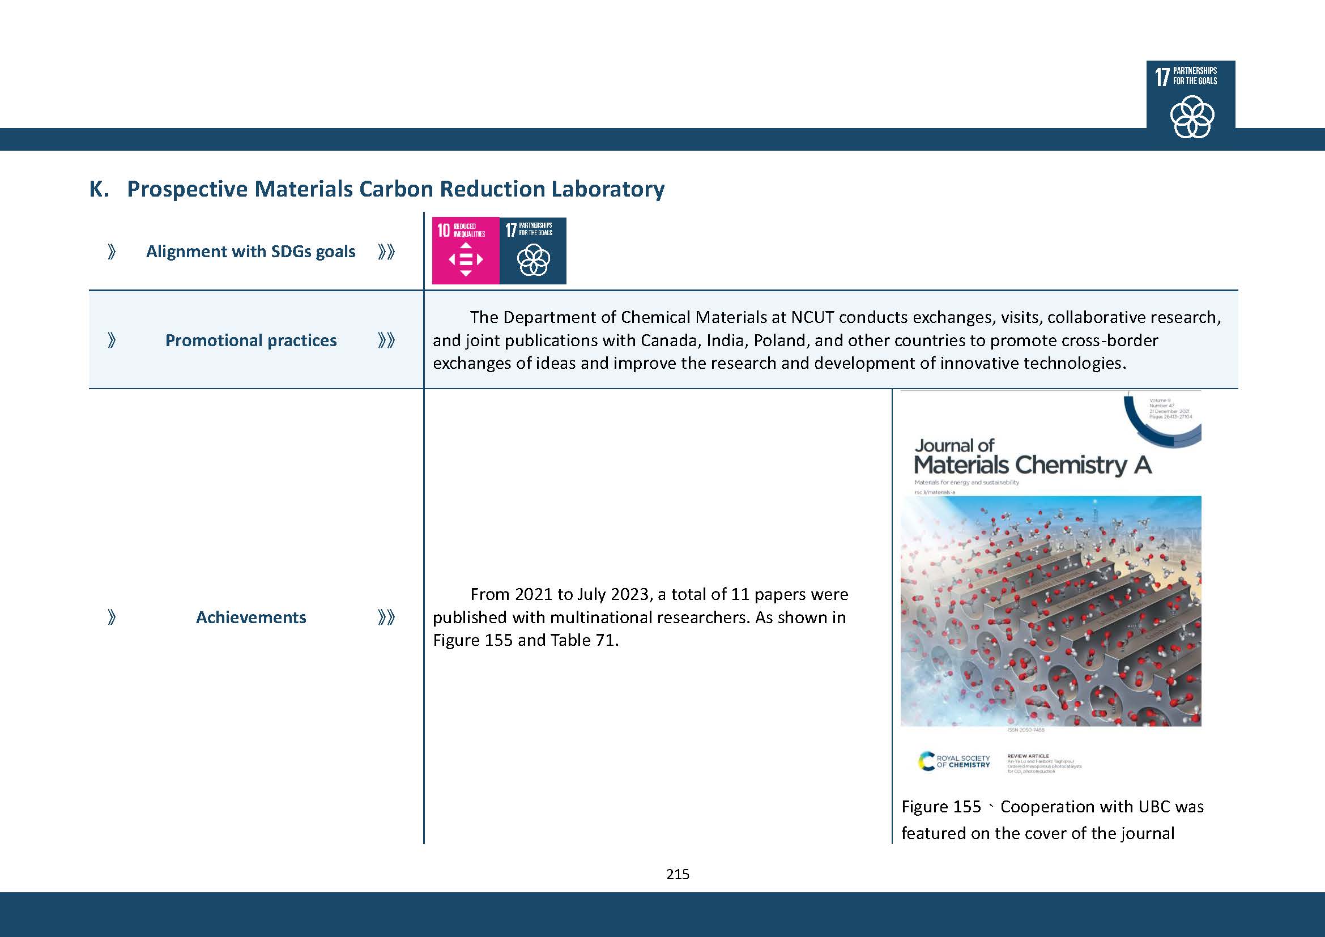Click the Alignment with SDGs goals label
1325x937 pixels.
(x=250, y=252)
